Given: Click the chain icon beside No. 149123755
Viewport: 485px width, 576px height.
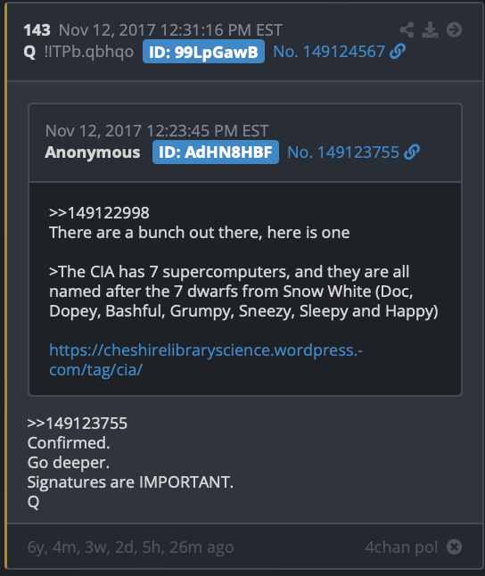Looking at the screenshot, I should 412,152.
